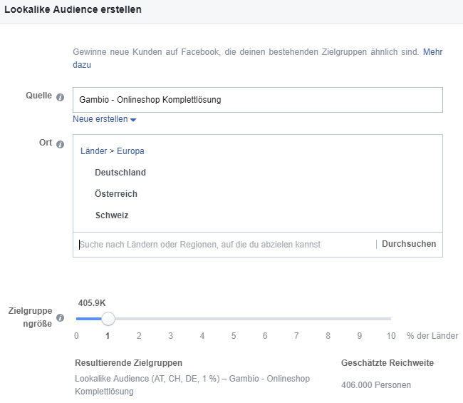Open the info icon next to Zielgruppengröße
The image size is (463, 403).
pyautogui.click(x=60, y=318)
